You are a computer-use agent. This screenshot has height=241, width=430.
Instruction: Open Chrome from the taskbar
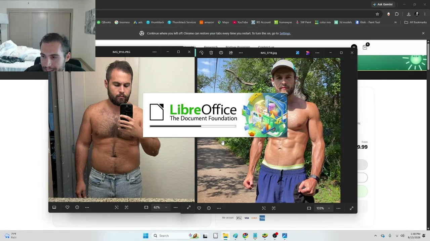point(245,236)
